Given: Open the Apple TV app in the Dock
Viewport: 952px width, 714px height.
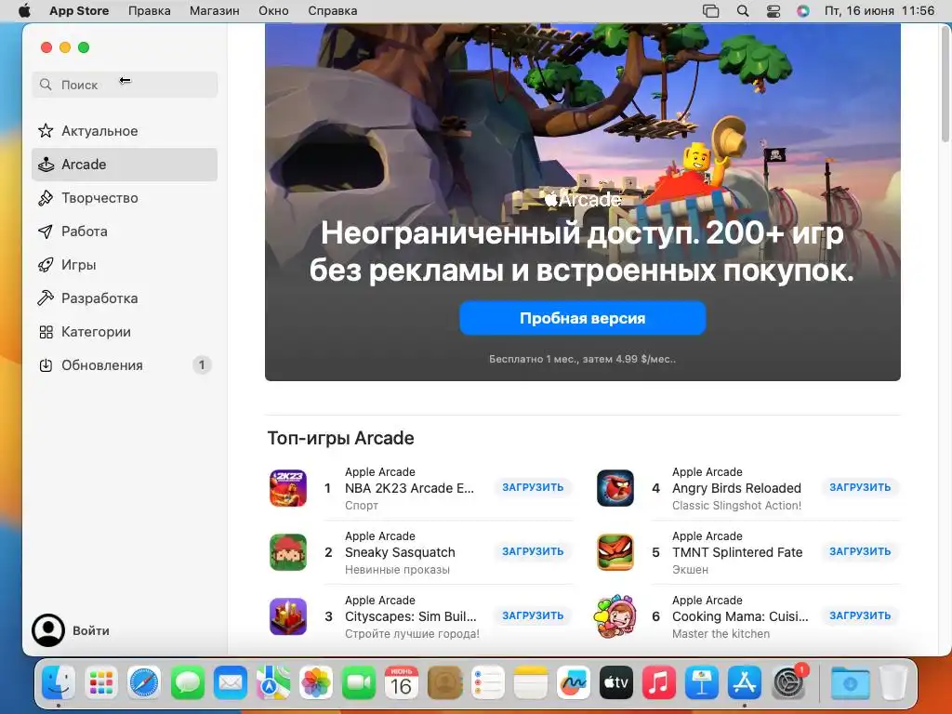Looking at the screenshot, I should click(616, 682).
